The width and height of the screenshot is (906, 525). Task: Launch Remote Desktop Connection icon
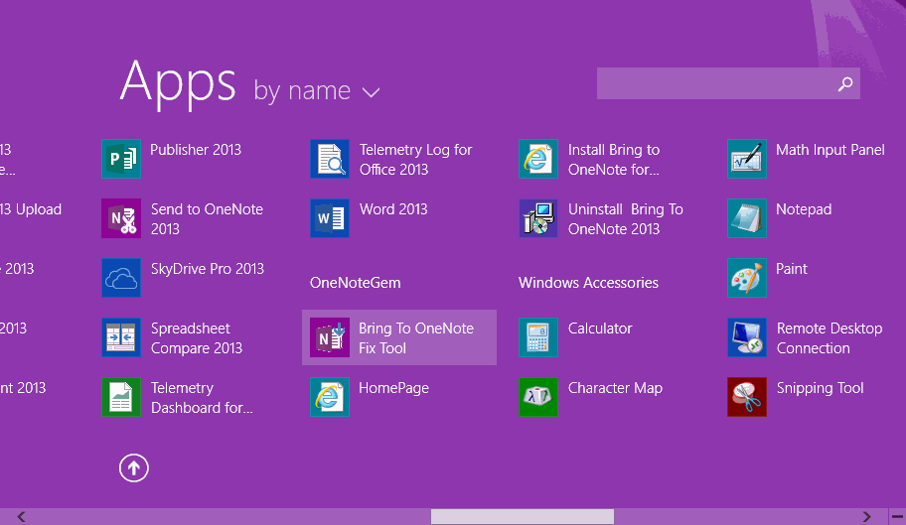click(x=746, y=337)
